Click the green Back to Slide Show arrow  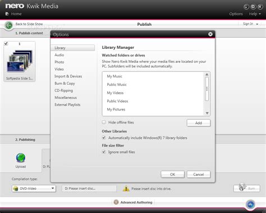tap(9, 25)
